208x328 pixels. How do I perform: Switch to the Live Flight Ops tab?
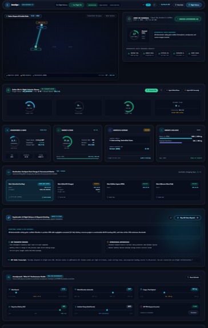coord(76,5)
